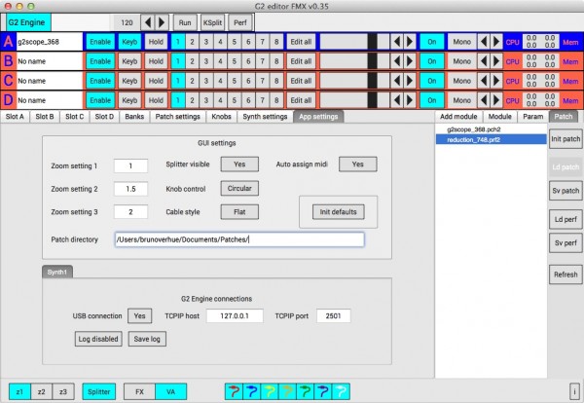Click the Log disabled button

pyautogui.click(x=98, y=339)
